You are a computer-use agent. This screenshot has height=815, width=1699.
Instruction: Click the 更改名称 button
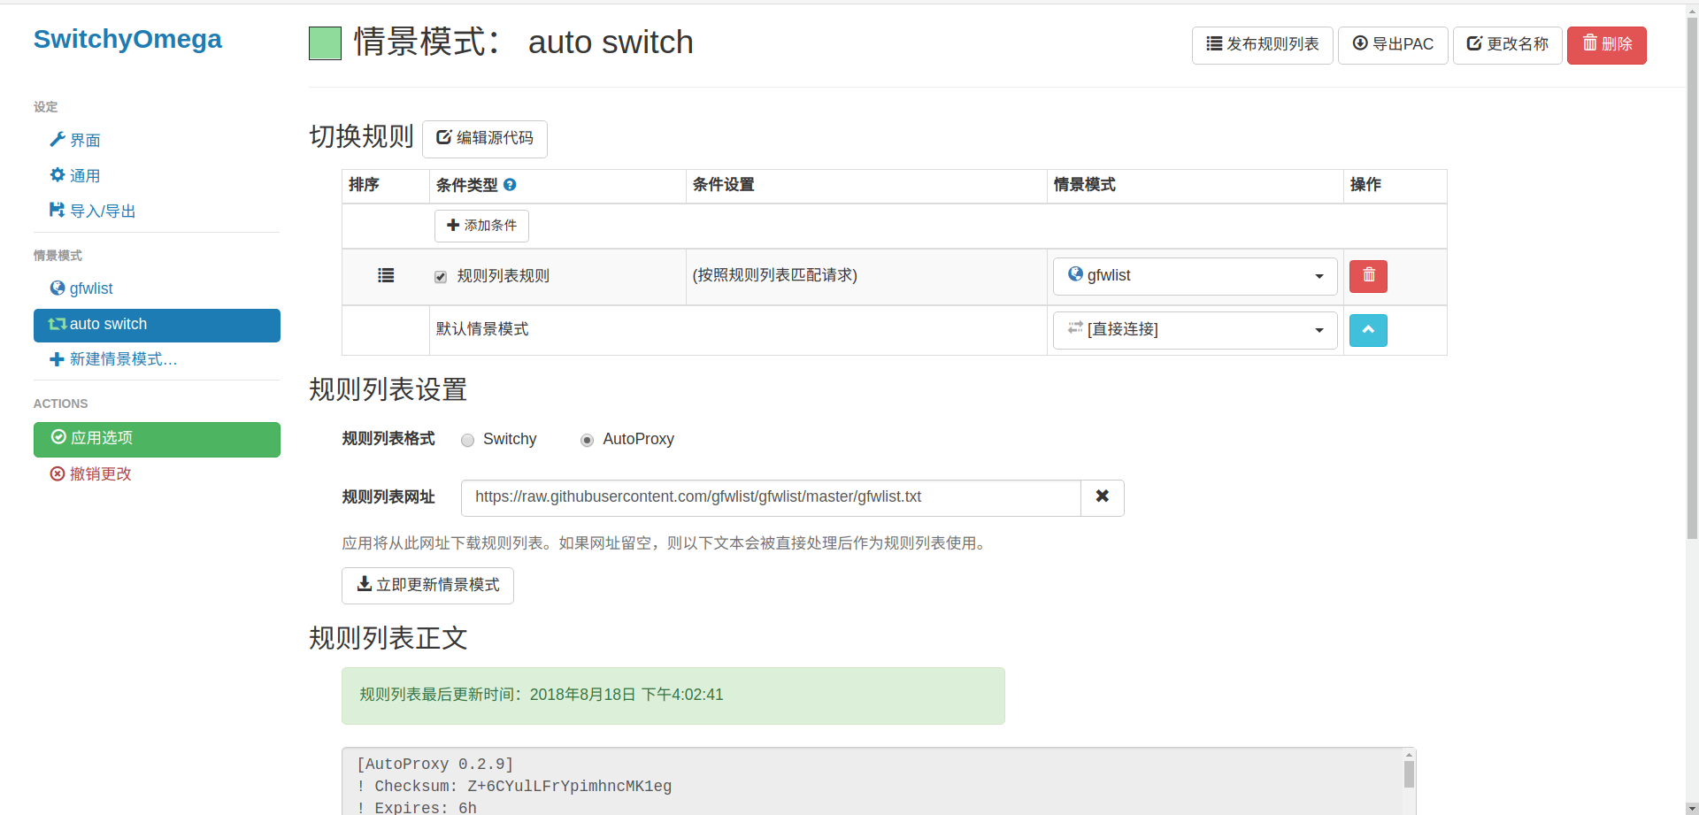(1507, 45)
